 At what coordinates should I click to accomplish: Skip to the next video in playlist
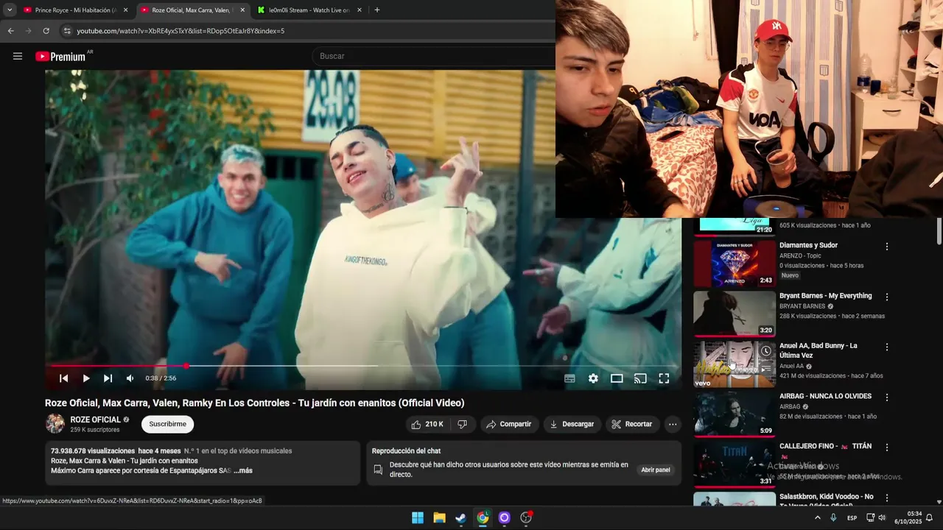pos(108,378)
